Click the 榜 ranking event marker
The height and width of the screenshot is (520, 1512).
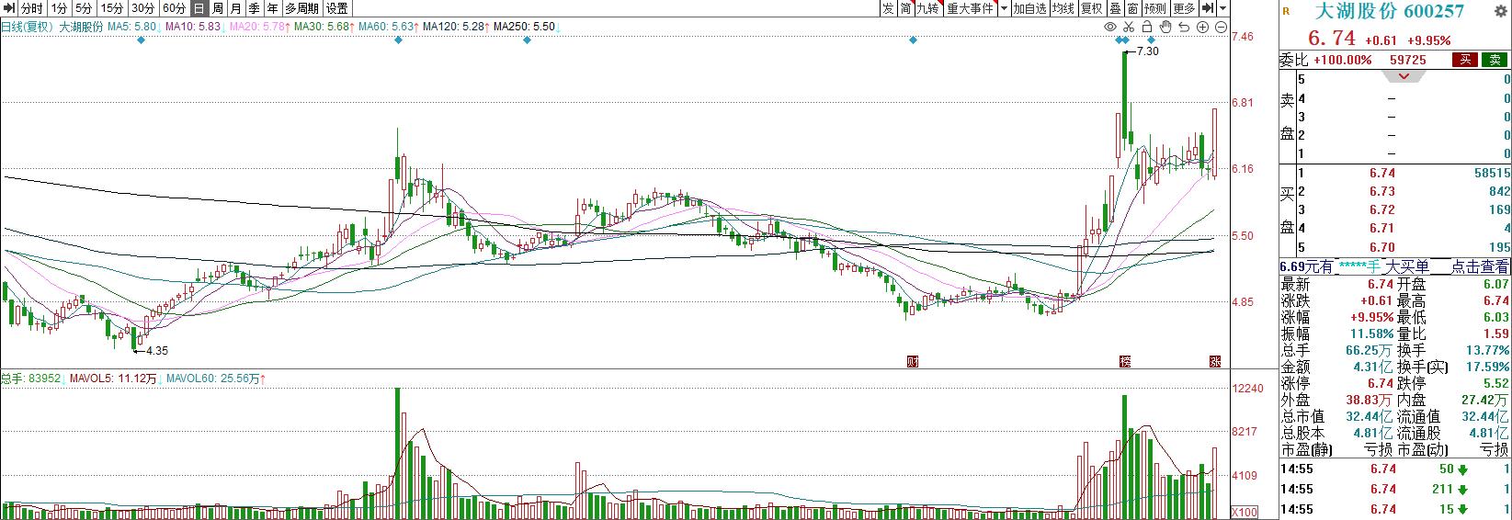click(1124, 360)
